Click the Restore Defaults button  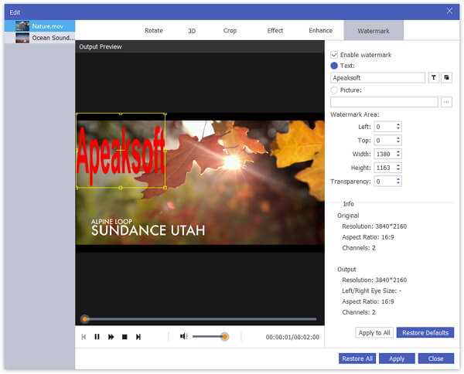pos(425,333)
